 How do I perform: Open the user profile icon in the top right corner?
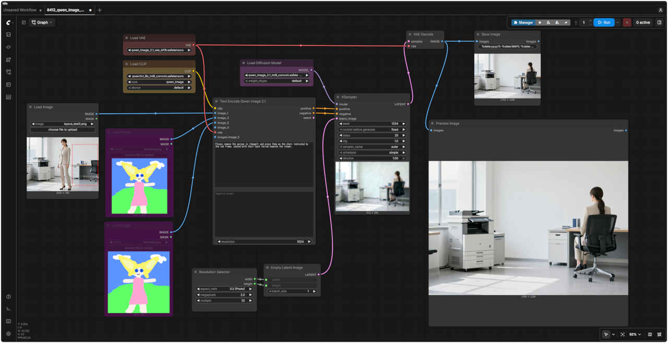661,10
